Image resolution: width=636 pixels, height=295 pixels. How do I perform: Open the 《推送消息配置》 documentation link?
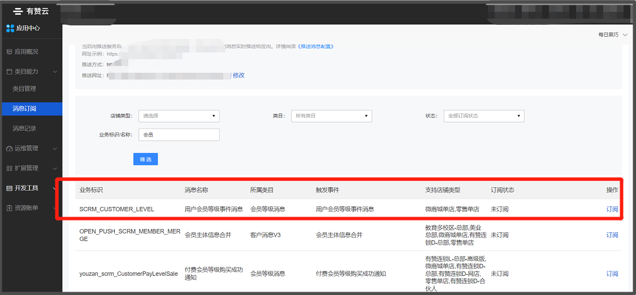tap(315, 47)
